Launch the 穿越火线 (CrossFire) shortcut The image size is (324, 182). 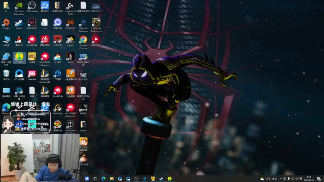point(58,126)
